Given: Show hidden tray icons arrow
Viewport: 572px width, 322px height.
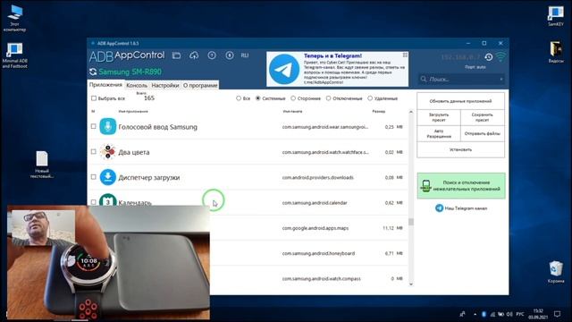Looking at the screenshot, I should coord(475,314).
